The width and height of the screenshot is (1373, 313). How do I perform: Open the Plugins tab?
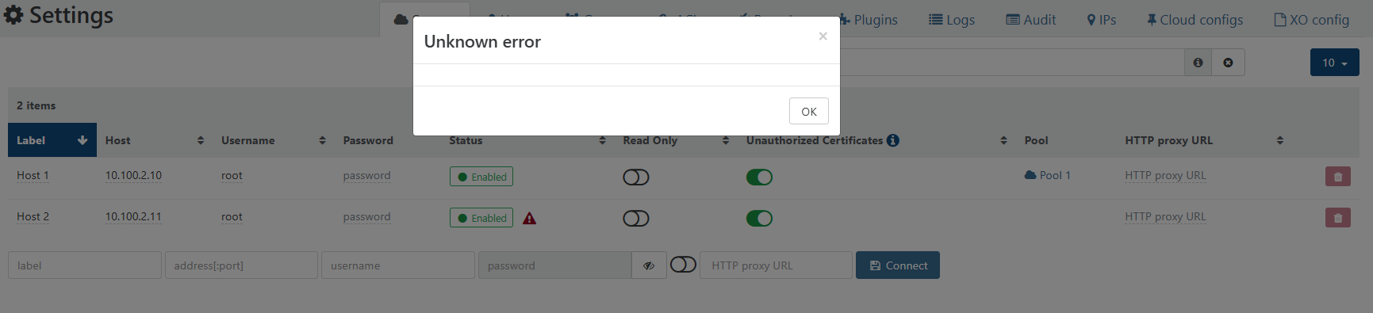(869, 20)
